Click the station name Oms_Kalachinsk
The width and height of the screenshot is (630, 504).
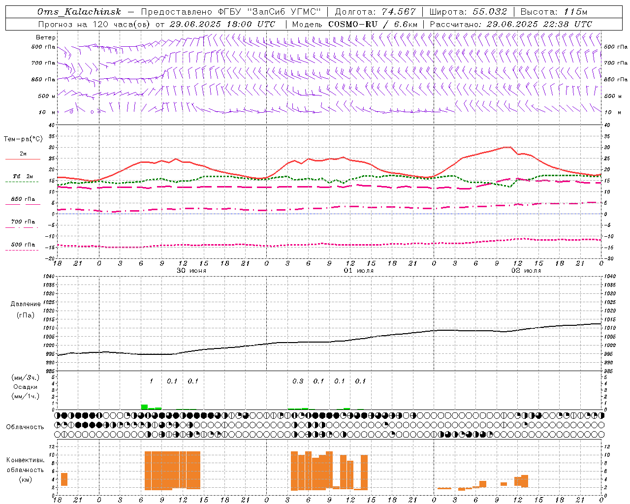79,12
